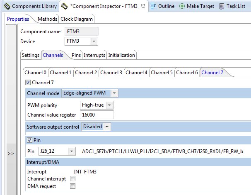Screen dimensions: 251x195
Task: Click the Software output control label
Action: click(x=53, y=127)
